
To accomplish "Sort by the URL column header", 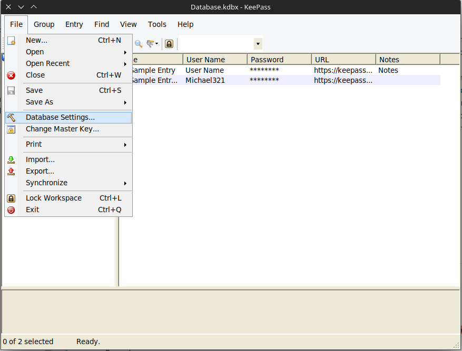I will 343,60.
